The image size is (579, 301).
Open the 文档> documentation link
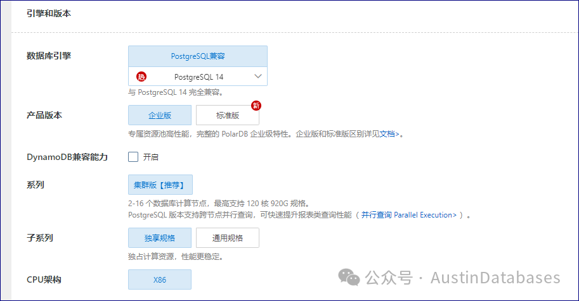389,134
